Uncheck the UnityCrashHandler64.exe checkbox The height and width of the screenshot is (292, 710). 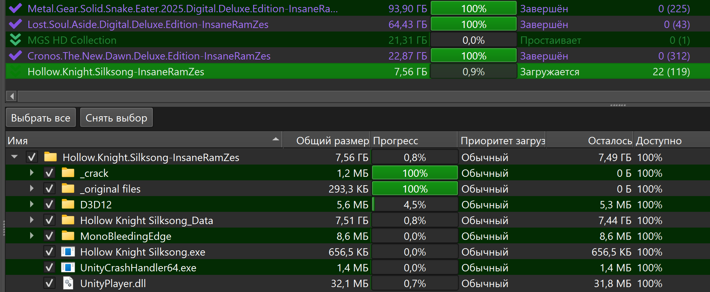[x=49, y=267]
